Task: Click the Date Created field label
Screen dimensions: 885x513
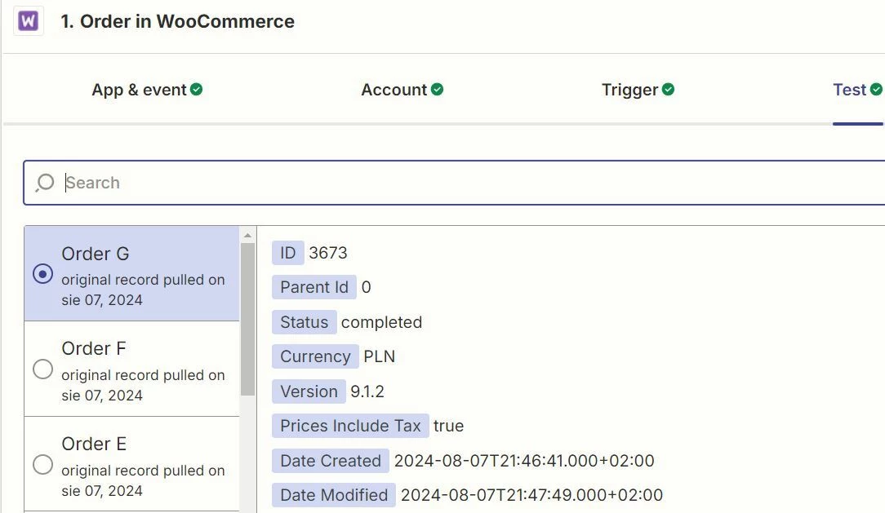Action: coord(331,461)
